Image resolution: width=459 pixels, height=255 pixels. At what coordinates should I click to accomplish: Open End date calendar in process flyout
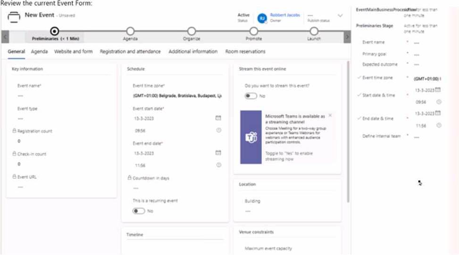tap(438, 113)
